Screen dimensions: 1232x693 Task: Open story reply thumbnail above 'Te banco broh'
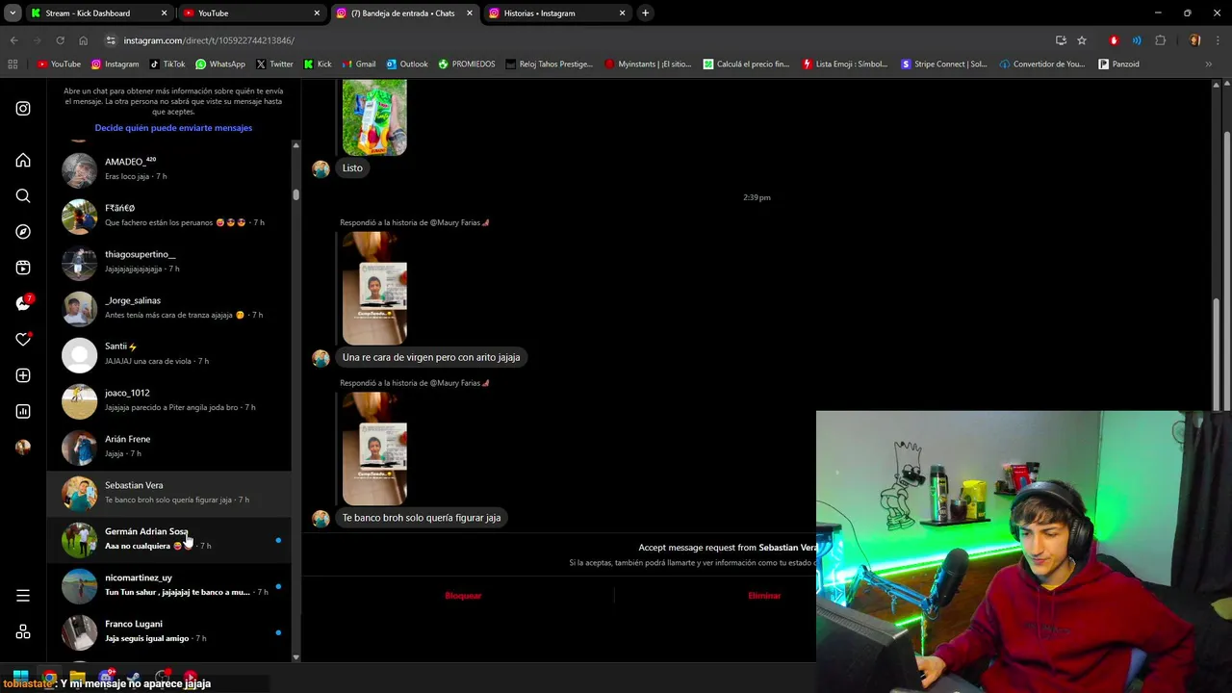[x=374, y=449]
